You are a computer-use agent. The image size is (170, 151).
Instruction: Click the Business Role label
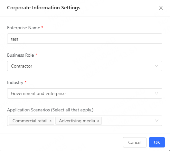point(21,55)
